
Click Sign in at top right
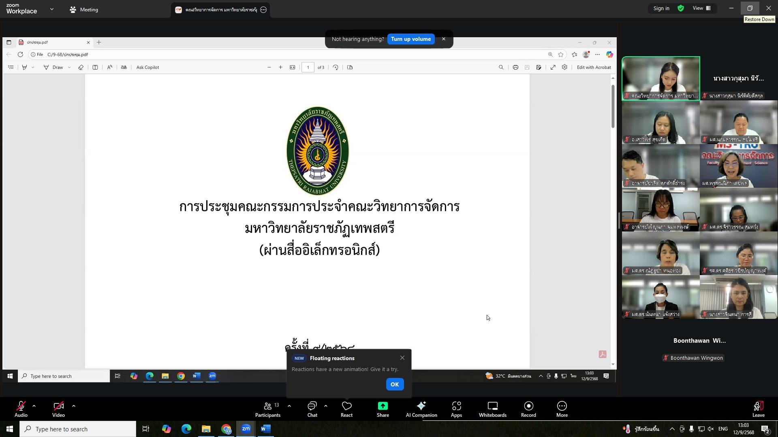click(x=661, y=8)
